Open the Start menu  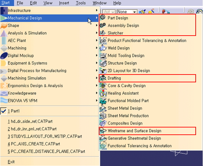[5, 3]
